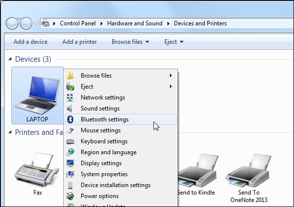294x207 pixels.
Task: Click the Devices (3) group heading
Action: pyautogui.click(x=33, y=59)
